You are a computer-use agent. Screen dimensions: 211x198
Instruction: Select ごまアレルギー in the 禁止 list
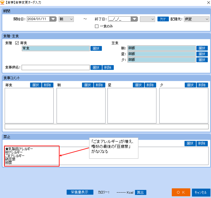(15, 156)
